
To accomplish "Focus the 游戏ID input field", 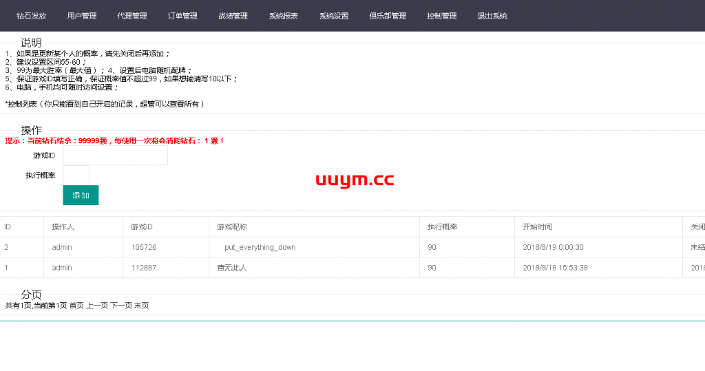I will [x=115, y=156].
